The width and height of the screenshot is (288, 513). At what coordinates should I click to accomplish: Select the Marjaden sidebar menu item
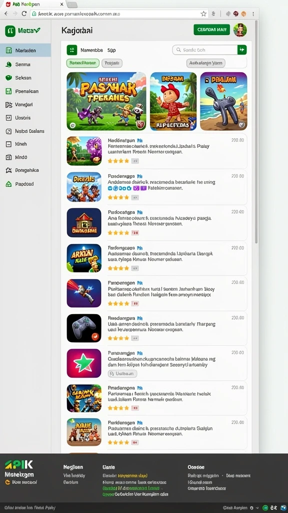pyautogui.click(x=25, y=51)
